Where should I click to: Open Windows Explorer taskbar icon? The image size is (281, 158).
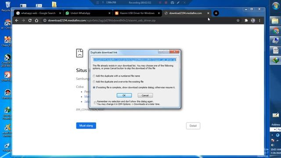pos(275,21)
